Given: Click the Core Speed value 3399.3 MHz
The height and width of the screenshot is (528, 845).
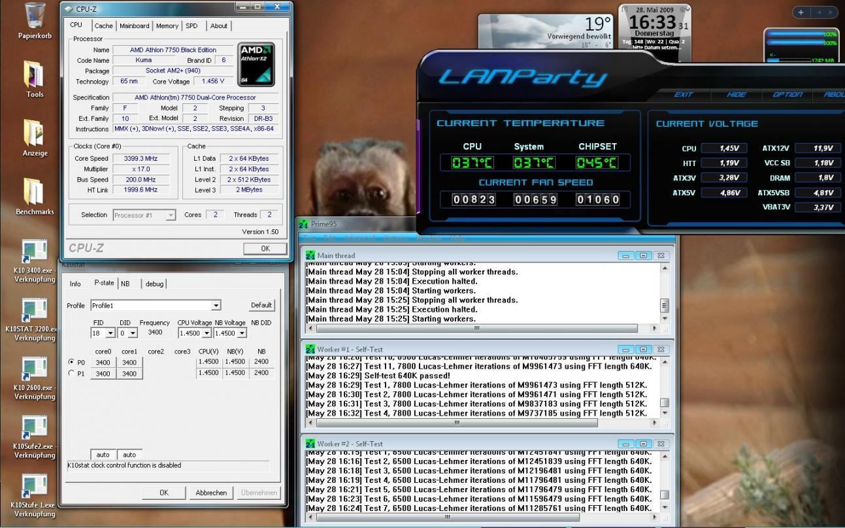Looking at the screenshot, I should pyautogui.click(x=140, y=158).
